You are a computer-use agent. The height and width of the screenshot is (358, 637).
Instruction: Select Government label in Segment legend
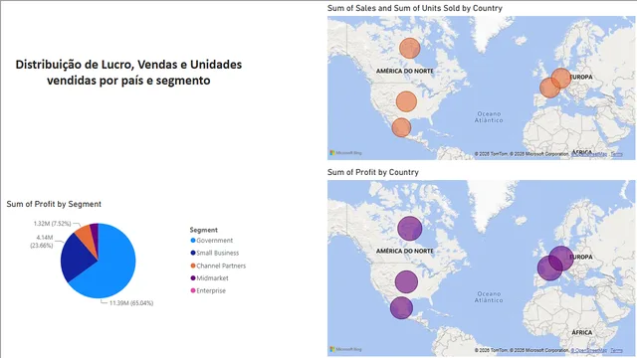point(215,241)
